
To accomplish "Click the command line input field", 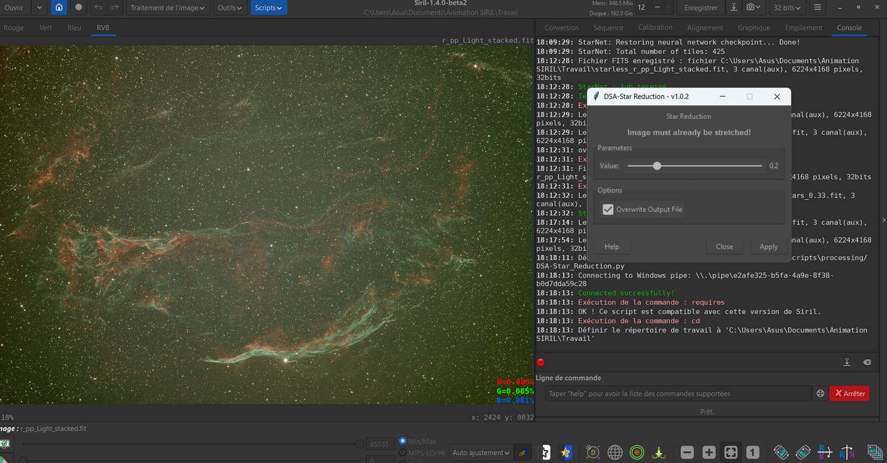I will tap(677, 393).
